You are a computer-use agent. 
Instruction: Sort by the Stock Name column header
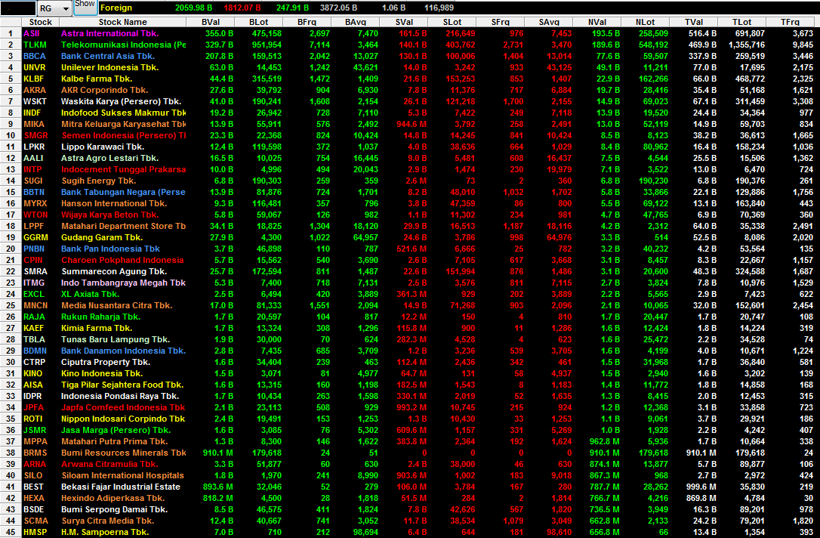click(x=123, y=22)
